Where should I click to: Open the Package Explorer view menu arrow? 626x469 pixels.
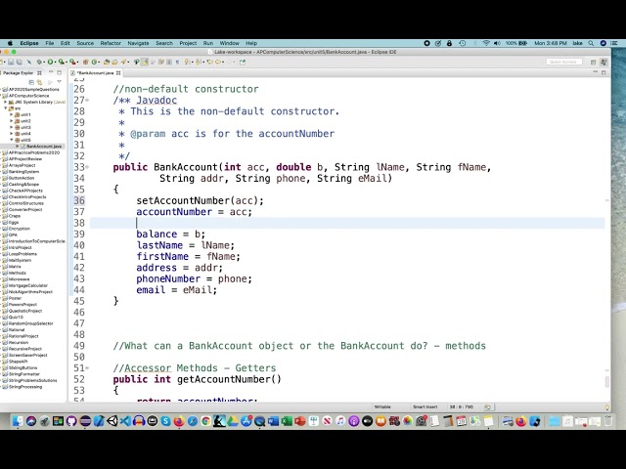click(59, 82)
